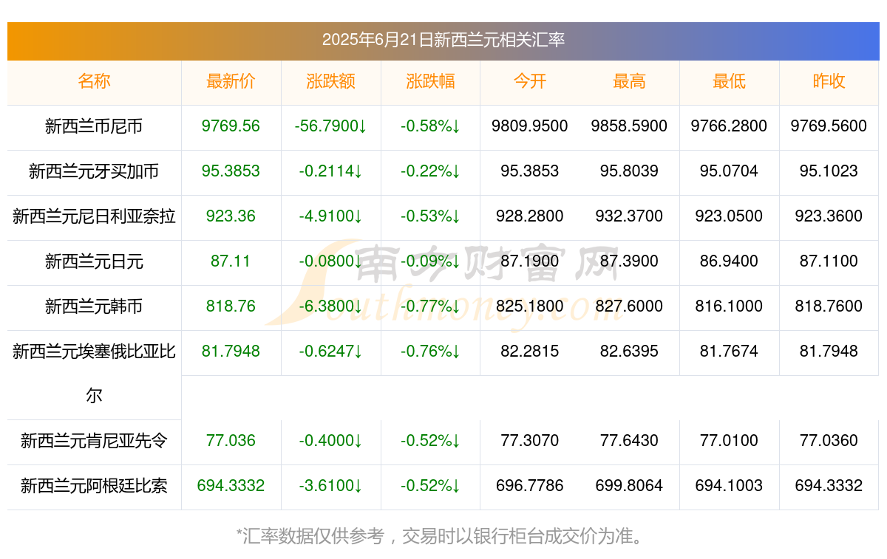This screenshot has height=559, width=887.
Task: Select the 昨收 column header
Action: click(x=829, y=81)
